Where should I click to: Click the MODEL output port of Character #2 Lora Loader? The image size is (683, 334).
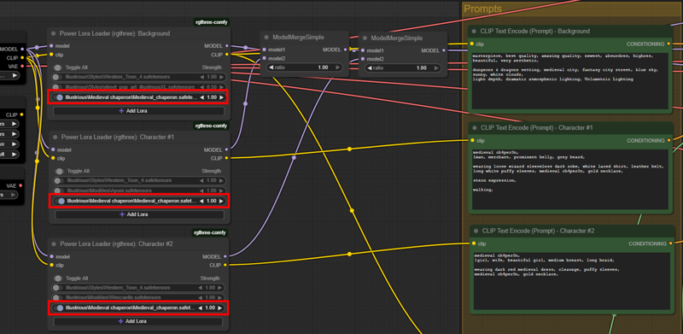pos(225,256)
